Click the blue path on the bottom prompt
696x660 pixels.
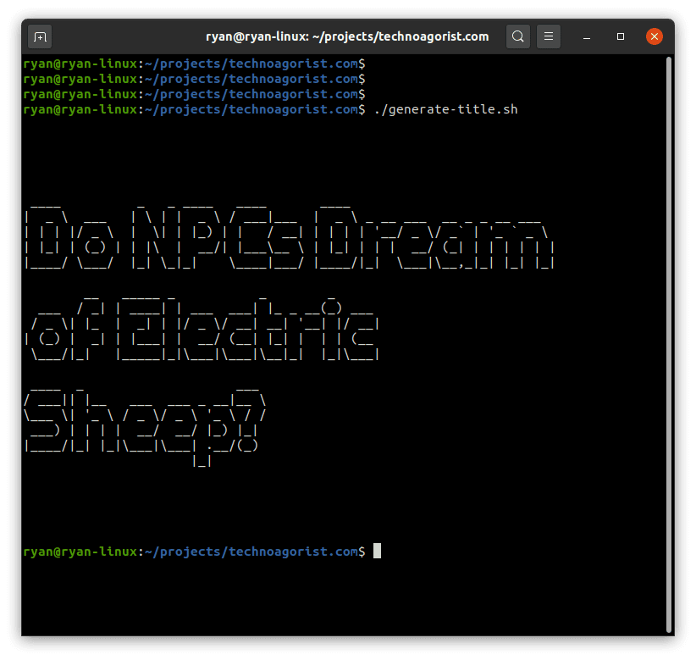[251, 552]
